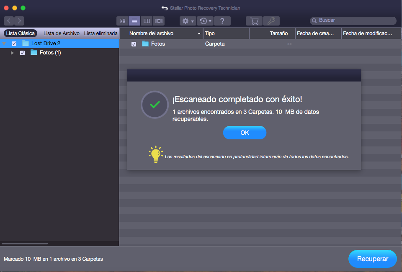Viewport: 402px width, 272px height.
Task: Click the magnifier icon in search box
Action: click(x=314, y=21)
